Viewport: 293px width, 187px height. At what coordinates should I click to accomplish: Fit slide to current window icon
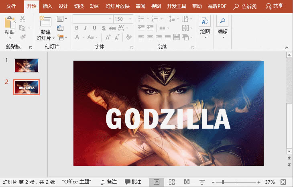(284, 182)
